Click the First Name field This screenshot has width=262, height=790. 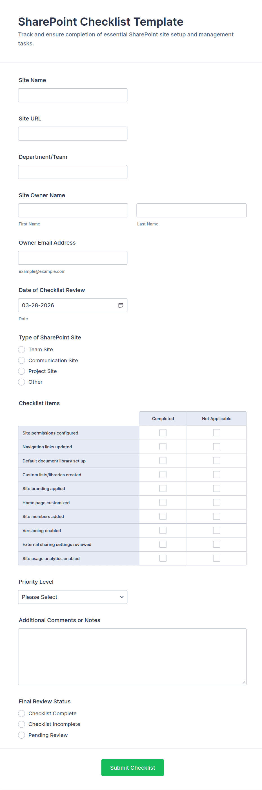click(73, 210)
